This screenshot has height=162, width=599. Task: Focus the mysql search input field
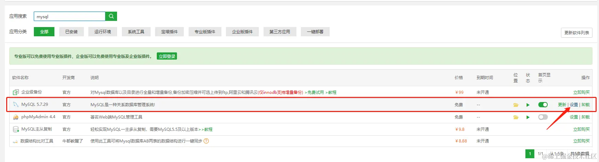(x=69, y=16)
